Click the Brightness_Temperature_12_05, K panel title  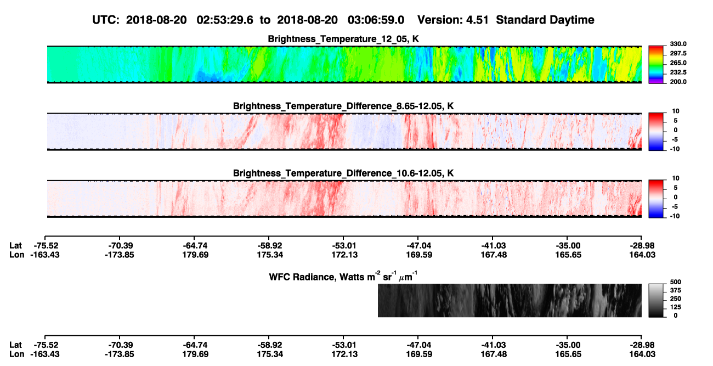343,39
